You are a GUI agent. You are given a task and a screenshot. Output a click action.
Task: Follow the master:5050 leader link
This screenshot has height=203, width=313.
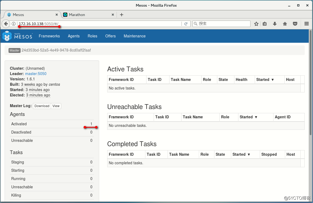pyautogui.click(x=36, y=74)
